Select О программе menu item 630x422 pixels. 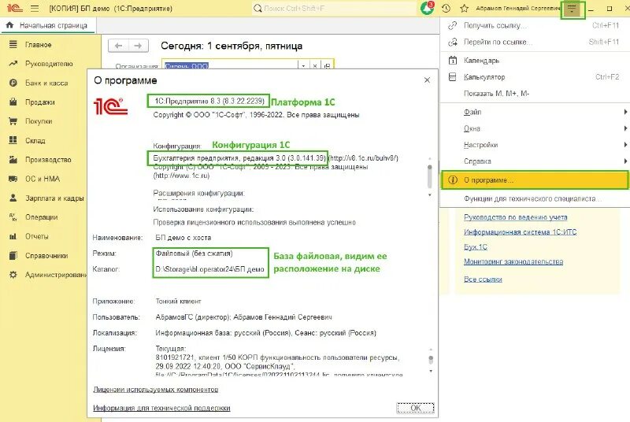point(535,180)
